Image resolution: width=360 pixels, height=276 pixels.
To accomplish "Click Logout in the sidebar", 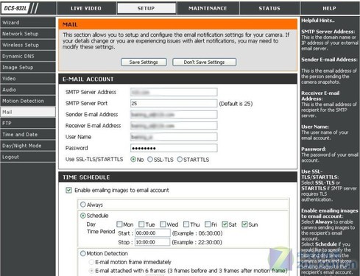I will pos(28,157).
